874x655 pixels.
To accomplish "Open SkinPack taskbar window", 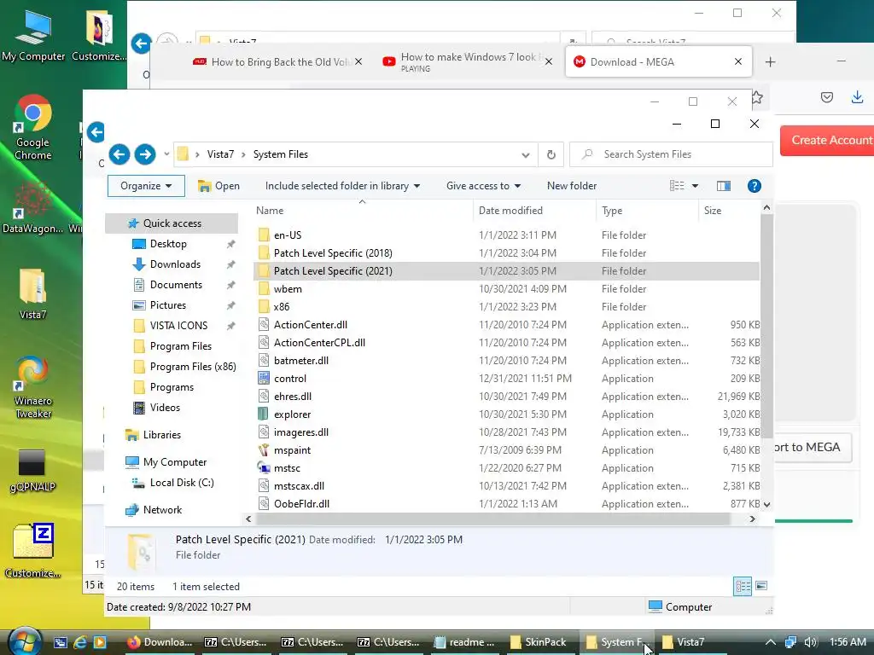I will click(539, 642).
